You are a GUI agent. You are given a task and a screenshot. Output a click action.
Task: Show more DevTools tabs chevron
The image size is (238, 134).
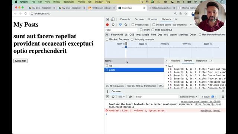pos(176,19)
